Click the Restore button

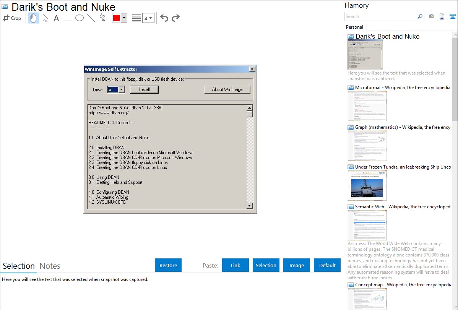coord(168,265)
